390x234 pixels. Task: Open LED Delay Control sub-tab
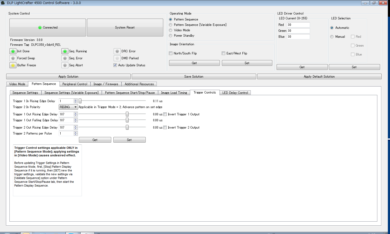[x=235, y=93]
